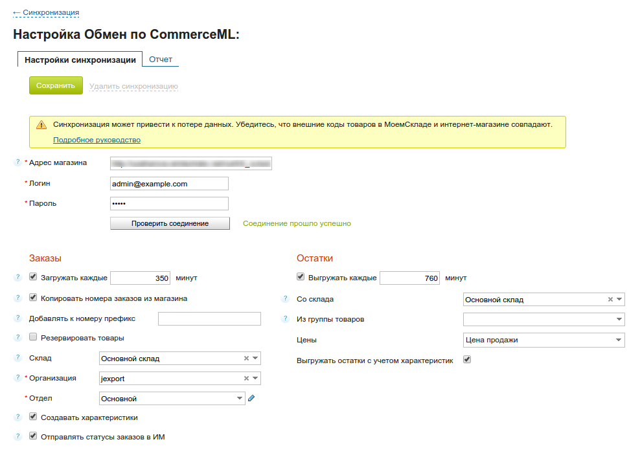Switch to the Отчет tab

coord(161,60)
